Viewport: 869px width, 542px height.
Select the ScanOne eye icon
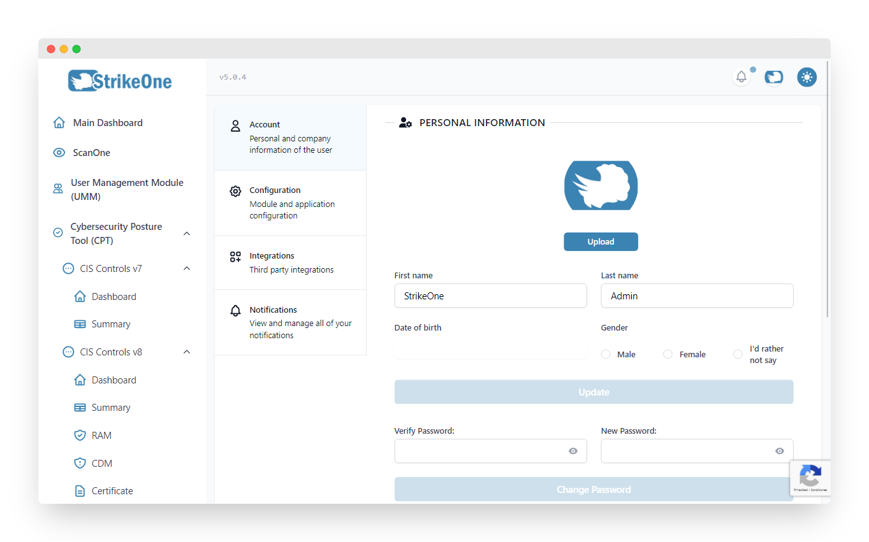(59, 152)
